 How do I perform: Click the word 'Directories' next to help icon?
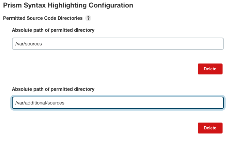click(x=70, y=18)
